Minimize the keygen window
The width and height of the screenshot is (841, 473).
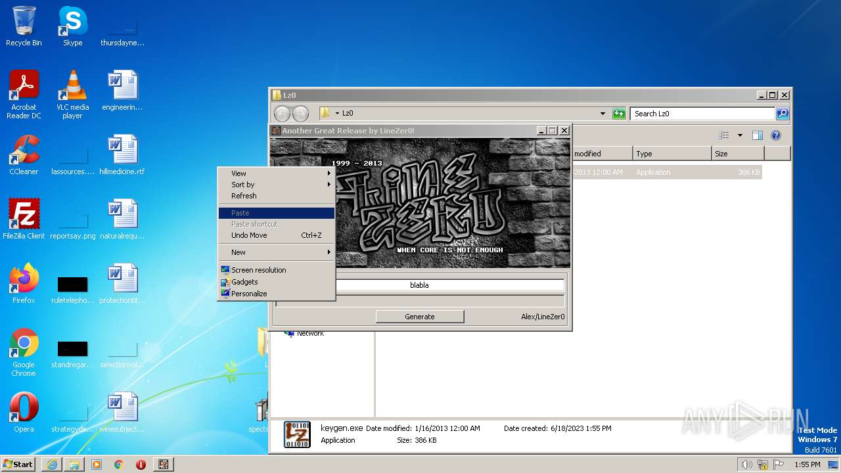541,131
